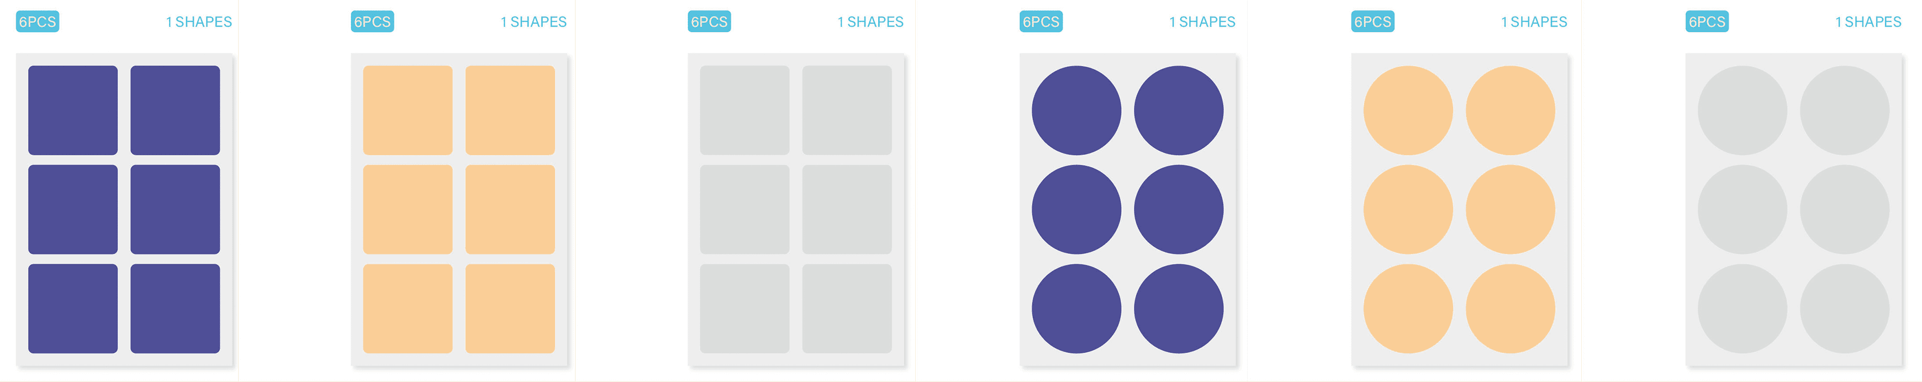Click '1 SHAPES' label above grey squares
The image size is (1922, 382).
coord(871,23)
